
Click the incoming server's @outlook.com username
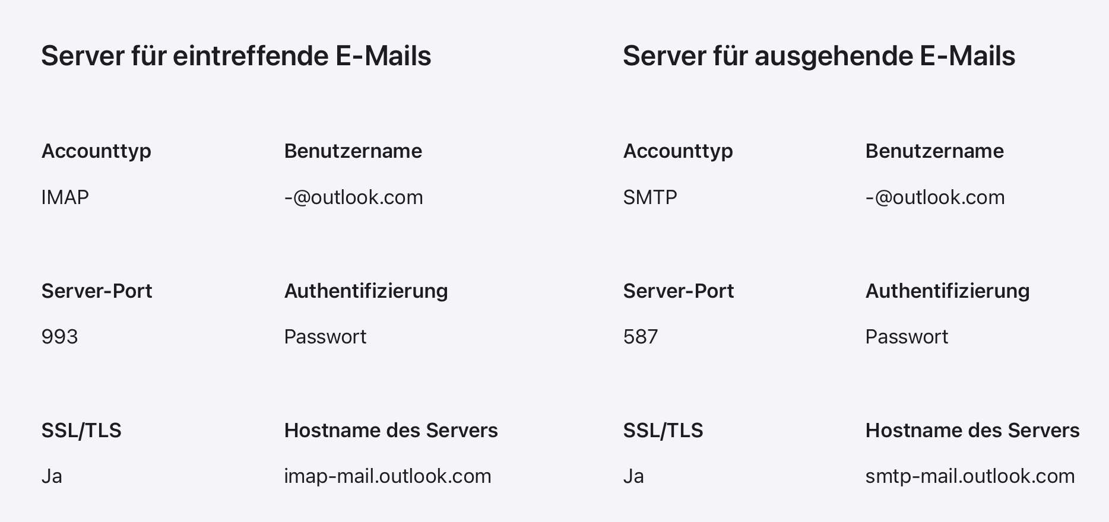coord(353,197)
